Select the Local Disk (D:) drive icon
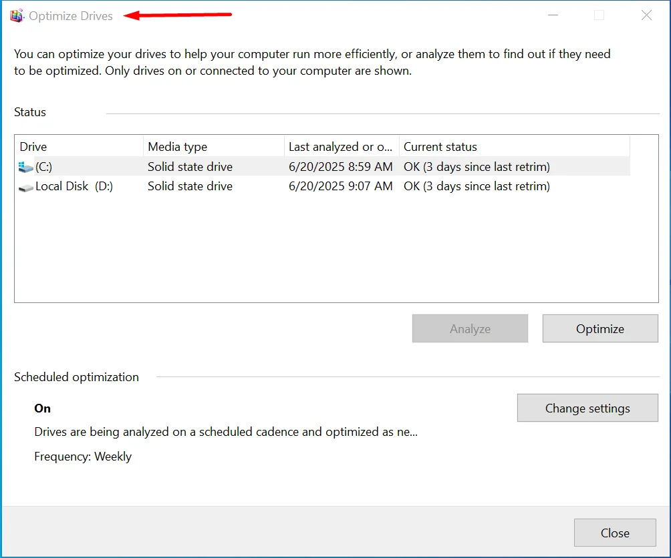Viewport: 671px width, 558px height. (26, 187)
